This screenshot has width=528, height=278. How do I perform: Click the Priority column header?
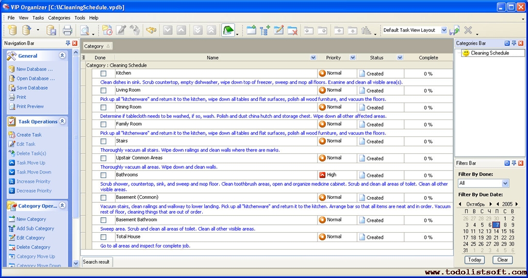[x=333, y=58]
